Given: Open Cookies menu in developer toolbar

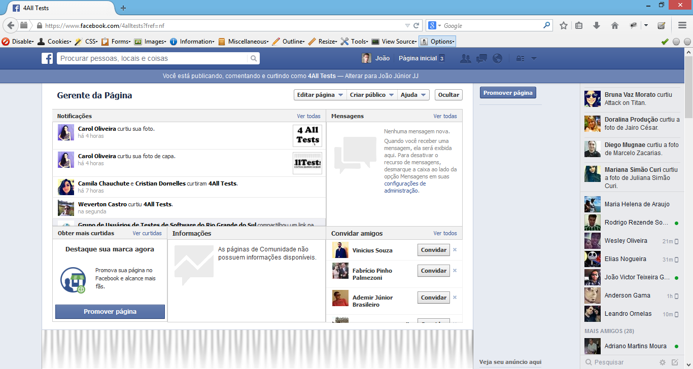Looking at the screenshot, I should (x=54, y=42).
